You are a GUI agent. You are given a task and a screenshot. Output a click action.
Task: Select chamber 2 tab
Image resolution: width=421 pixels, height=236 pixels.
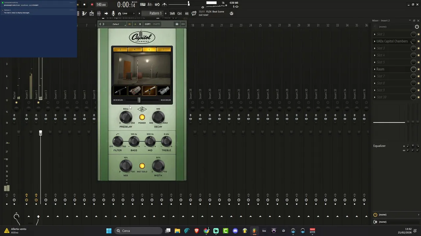click(x=120, y=49)
